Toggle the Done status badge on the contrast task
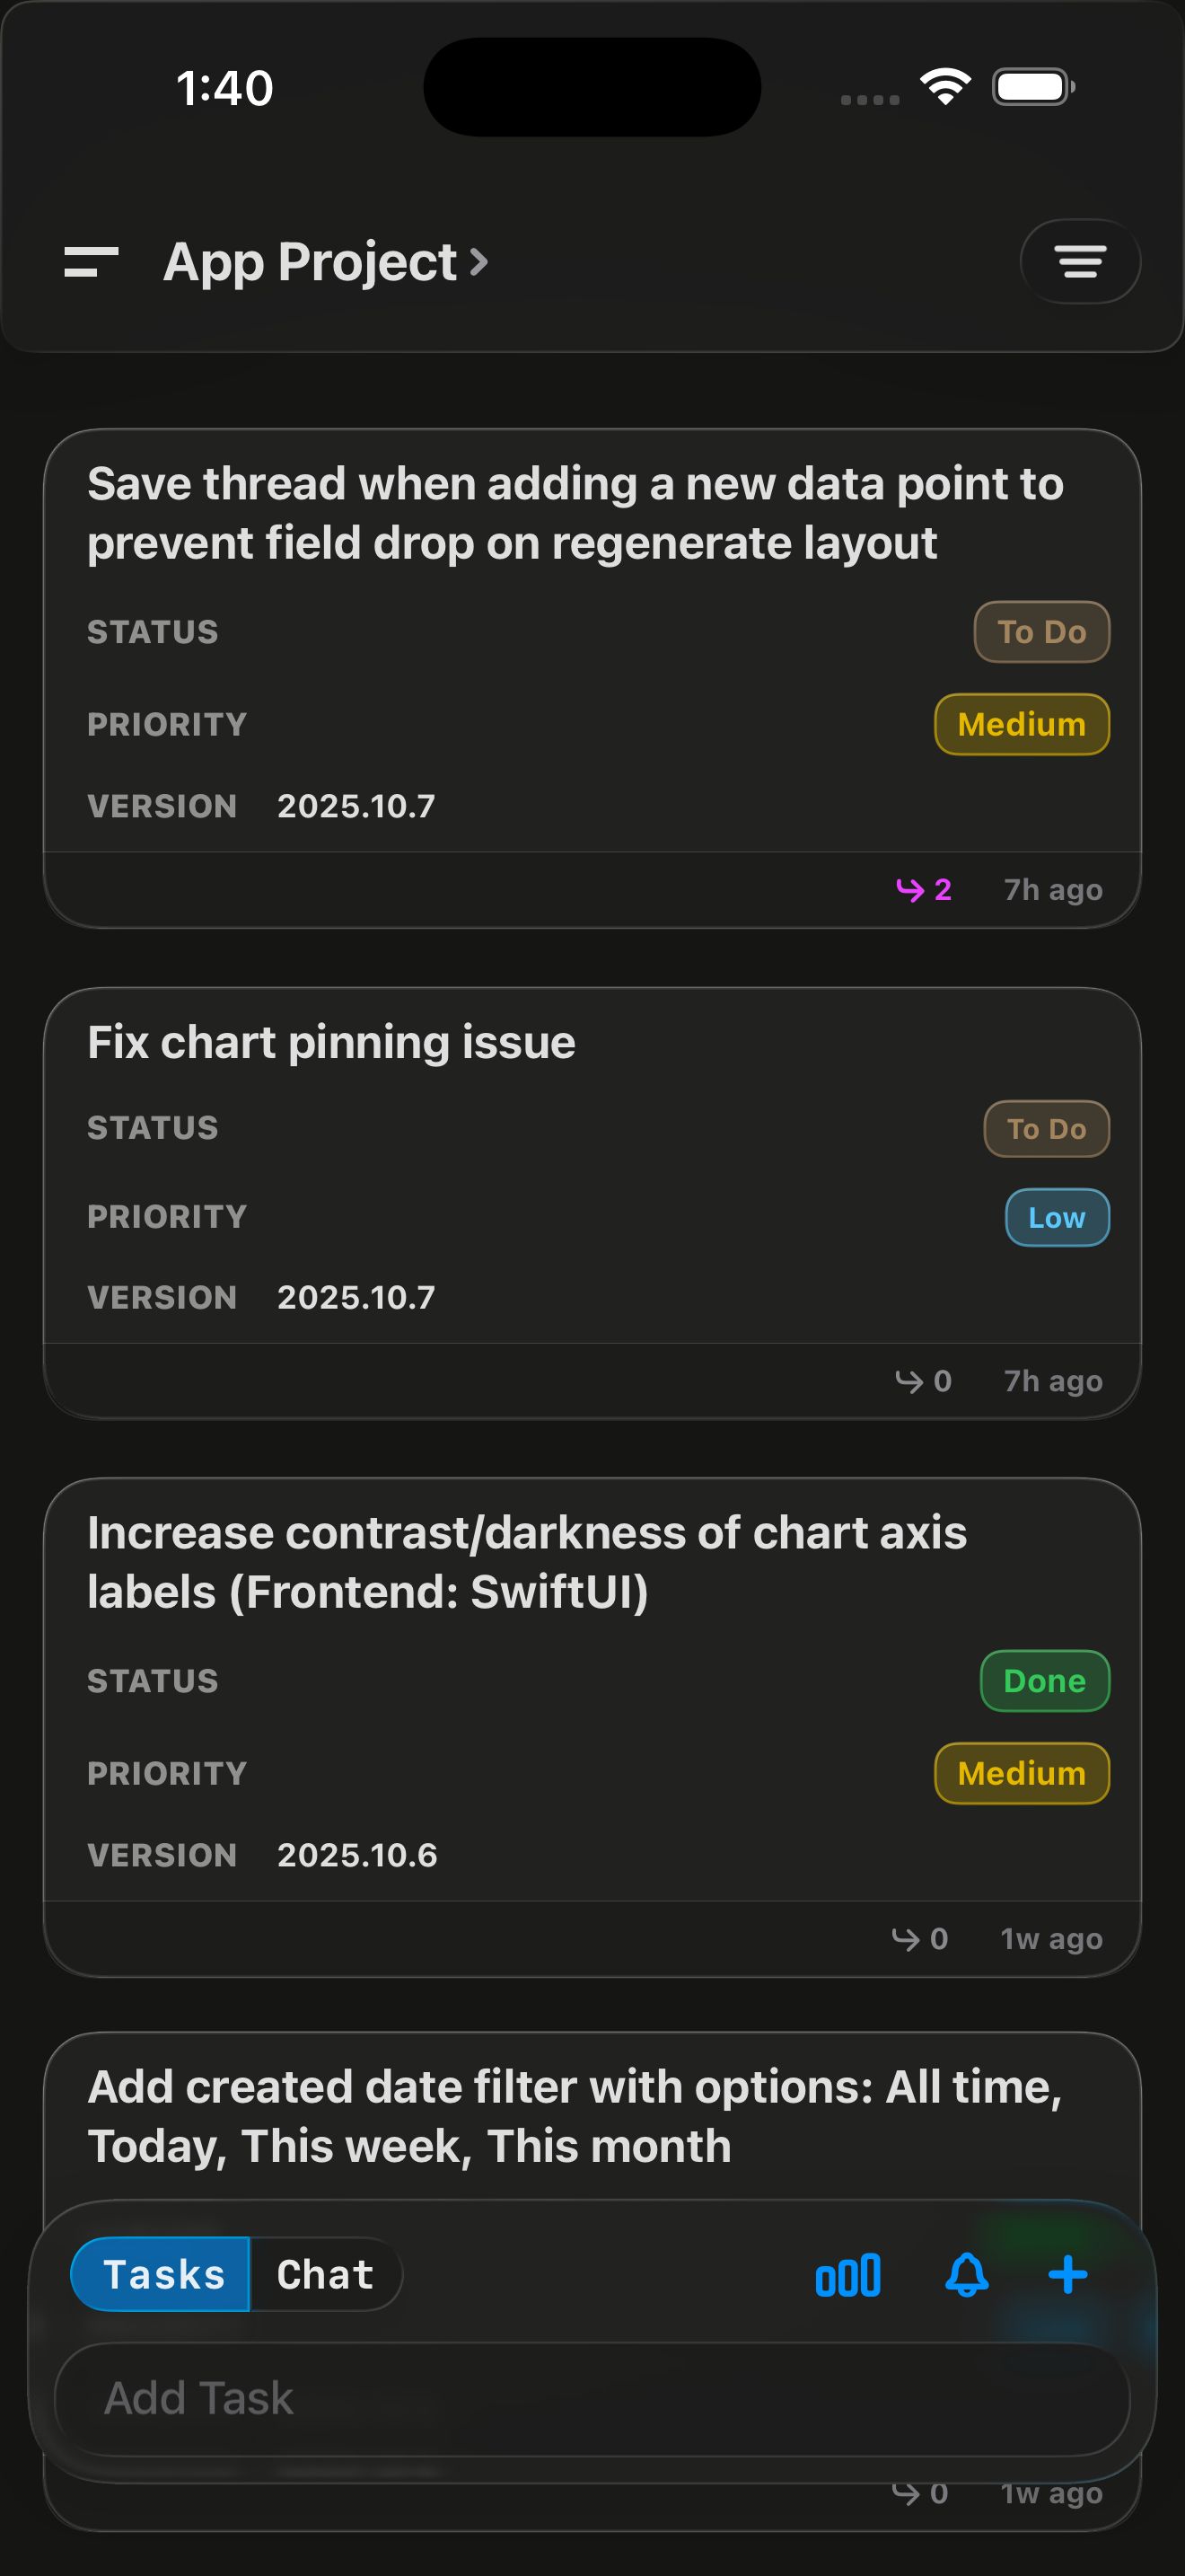Screen dimensions: 1185x2576 [1043, 1681]
